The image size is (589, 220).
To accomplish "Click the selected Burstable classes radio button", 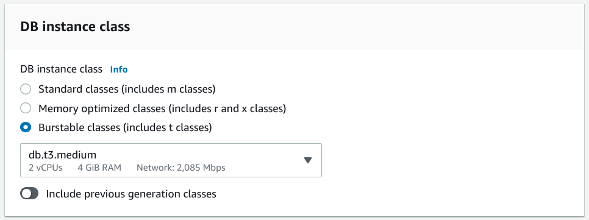I will coord(26,127).
